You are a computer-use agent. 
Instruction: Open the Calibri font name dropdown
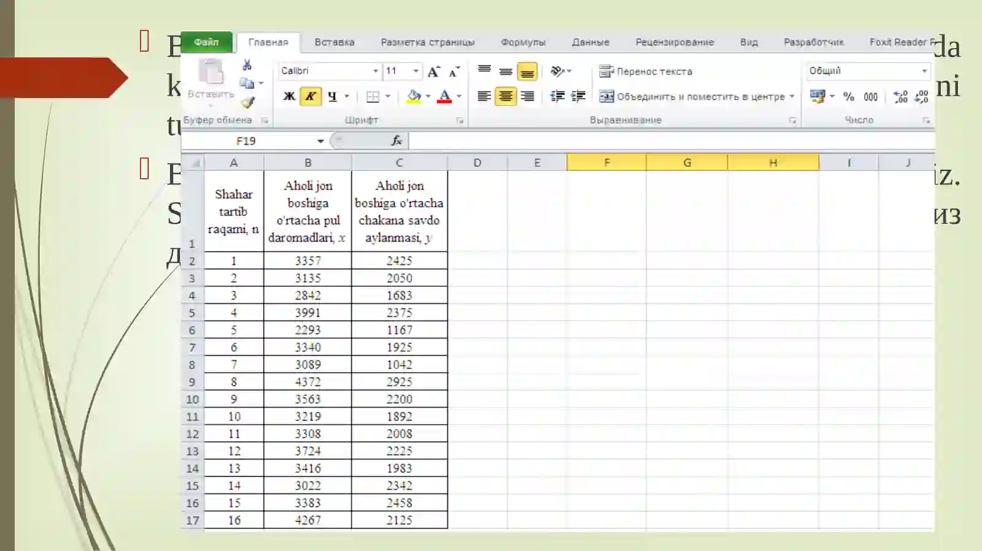(x=376, y=71)
